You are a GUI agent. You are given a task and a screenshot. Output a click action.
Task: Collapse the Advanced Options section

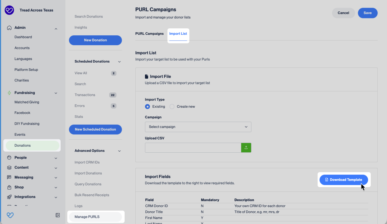(x=119, y=151)
